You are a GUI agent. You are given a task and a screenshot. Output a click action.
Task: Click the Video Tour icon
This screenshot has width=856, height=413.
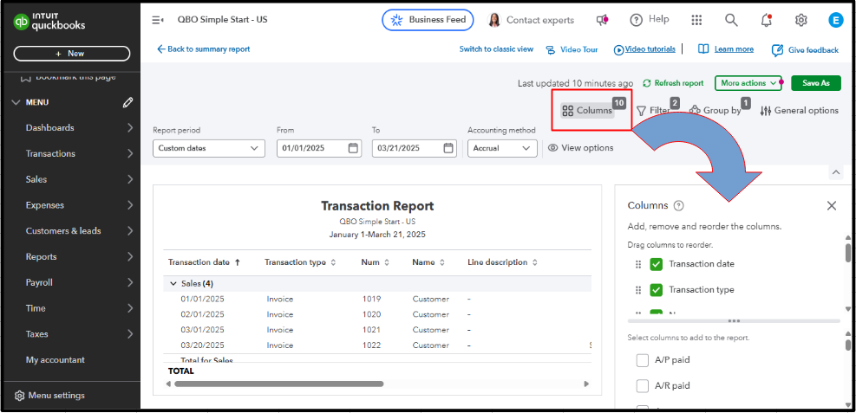coord(551,49)
